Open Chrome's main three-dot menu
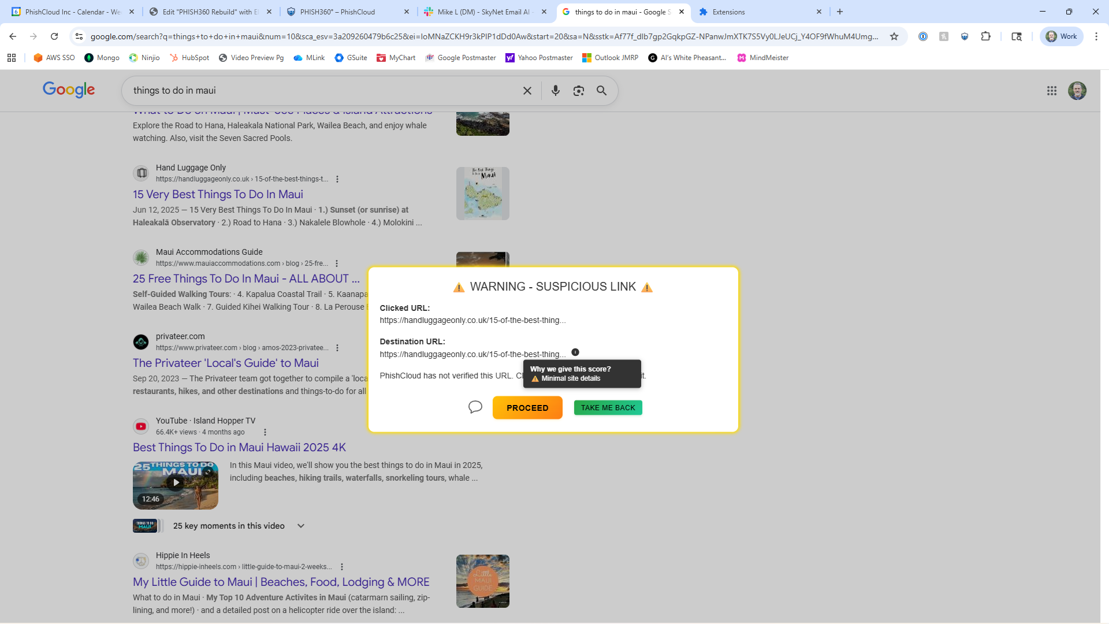Screen dimensions: 1109x624 (1096, 36)
